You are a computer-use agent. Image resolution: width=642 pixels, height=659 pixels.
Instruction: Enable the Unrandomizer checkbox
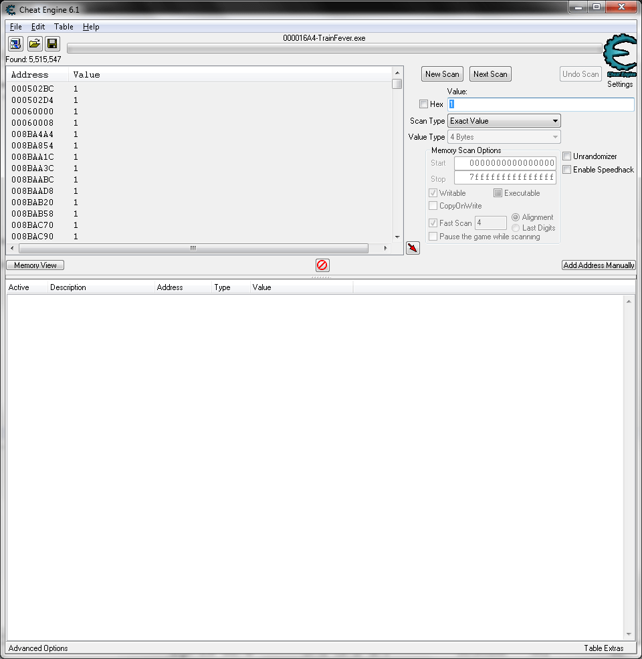tap(566, 156)
